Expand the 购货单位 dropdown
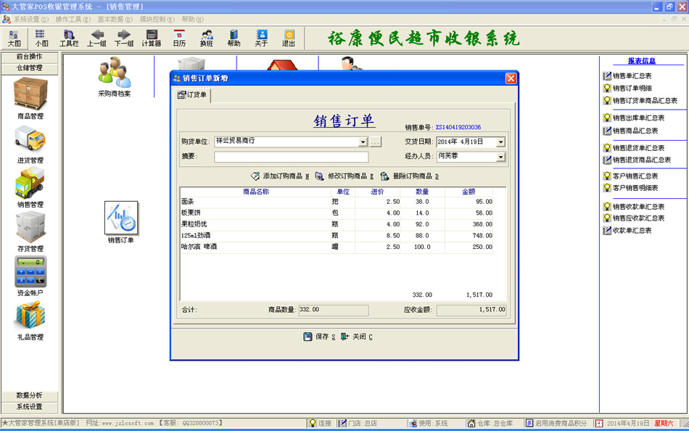The width and height of the screenshot is (689, 431). tap(363, 141)
